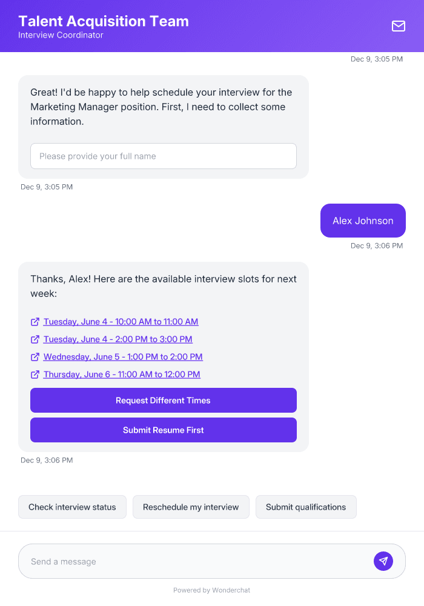This screenshot has height=606, width=424.
Task: Open the Tuesday, June 4 - 2:00 PM slot link
Action: pyautogui.click(x=118, y=339)
